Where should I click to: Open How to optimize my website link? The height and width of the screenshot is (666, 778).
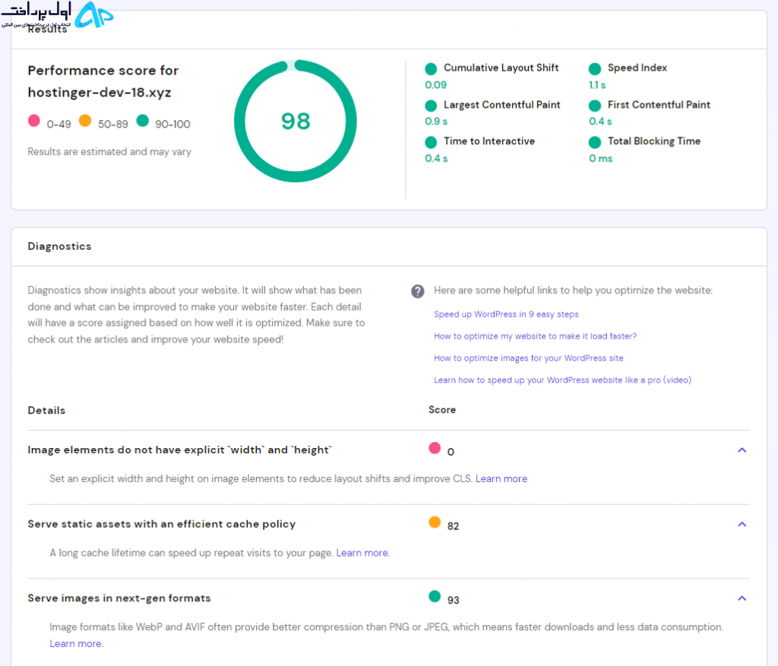(x=535, y=336)
